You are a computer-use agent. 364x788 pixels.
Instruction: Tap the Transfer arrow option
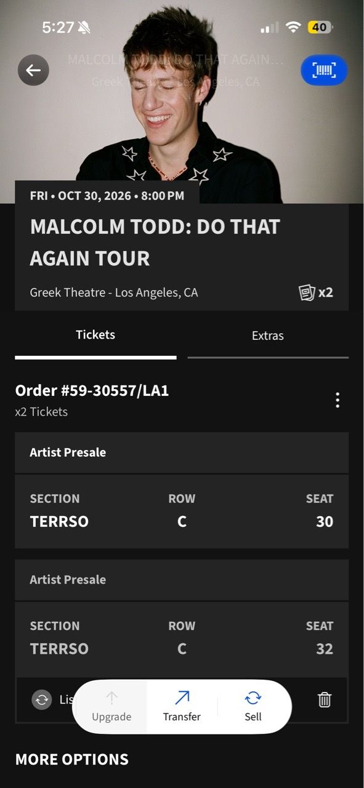point(182,706)
